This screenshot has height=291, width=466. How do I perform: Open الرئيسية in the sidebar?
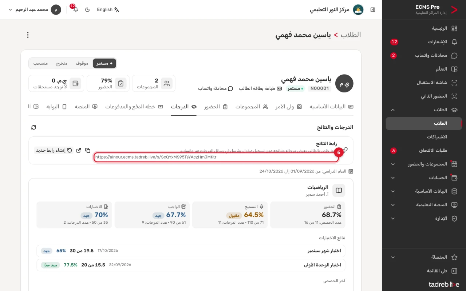point(424,28)
